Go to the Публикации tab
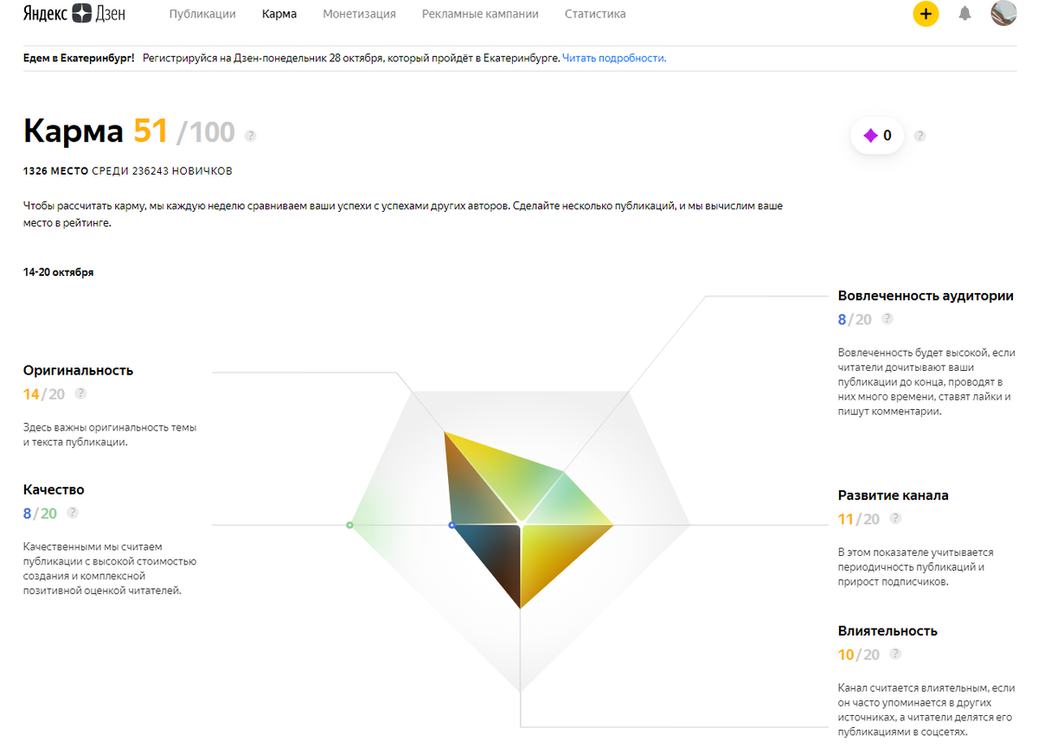This screenshot has height=754, width=1038. click(x=202, y=14)
